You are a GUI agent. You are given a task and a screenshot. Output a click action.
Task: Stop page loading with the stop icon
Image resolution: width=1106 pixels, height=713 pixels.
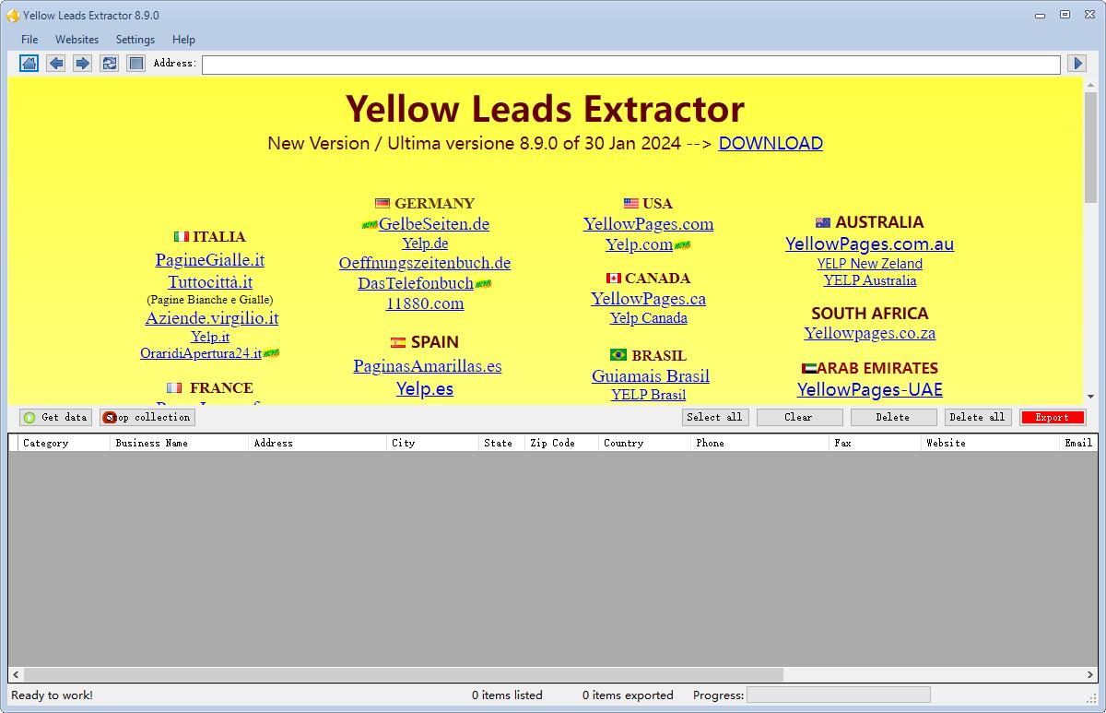coord(136,63)
